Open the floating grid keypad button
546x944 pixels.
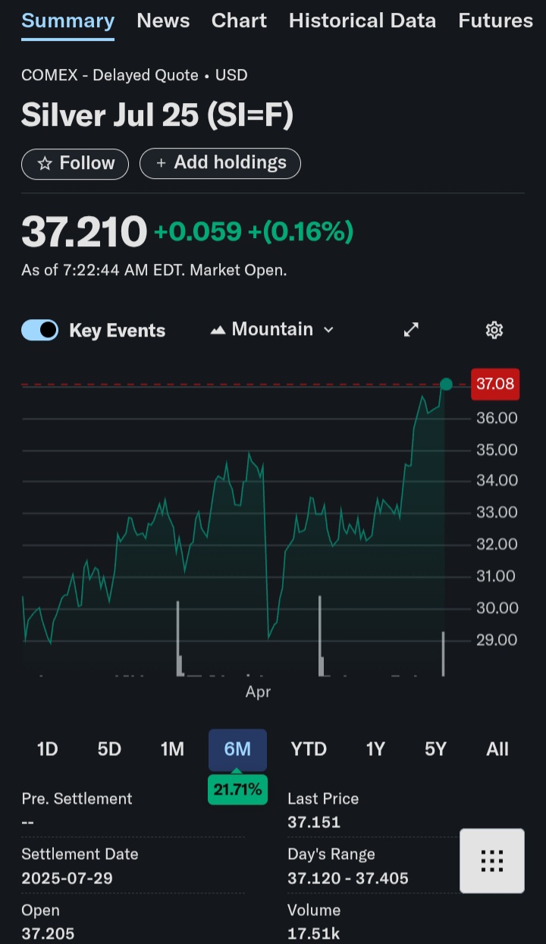(492, 861)
